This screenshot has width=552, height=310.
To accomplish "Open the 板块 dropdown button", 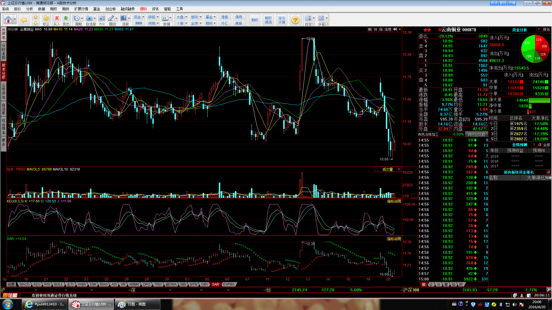I will 196,17.
